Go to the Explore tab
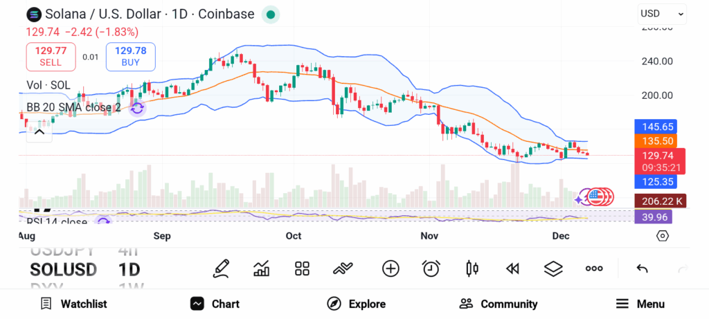The height and width of the screenshot is (319, 709). click(356, 304)
